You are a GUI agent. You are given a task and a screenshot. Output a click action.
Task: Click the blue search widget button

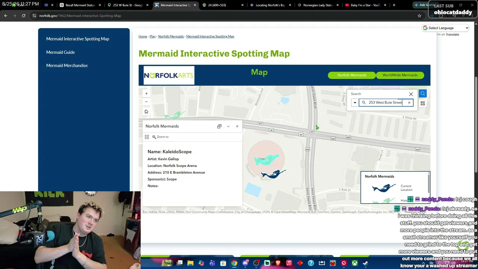click(423, 93)
